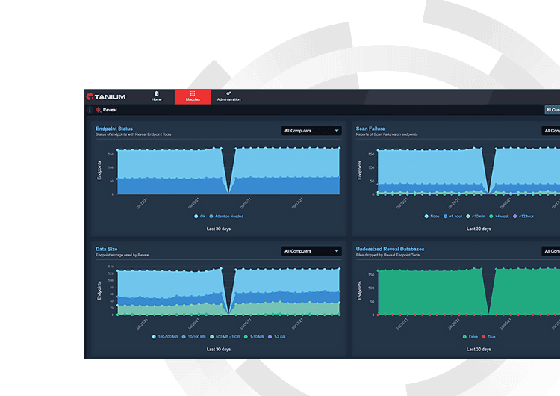Viewport: 560px width, 396px height.
Task: Open the Data Size chart title
Action: click(107, 249)
